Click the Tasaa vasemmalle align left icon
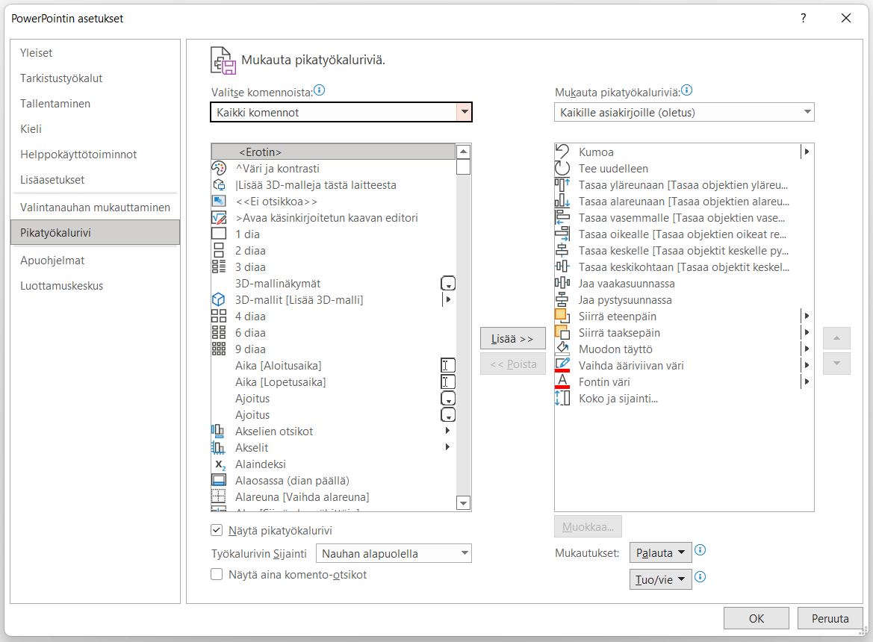 562,217
